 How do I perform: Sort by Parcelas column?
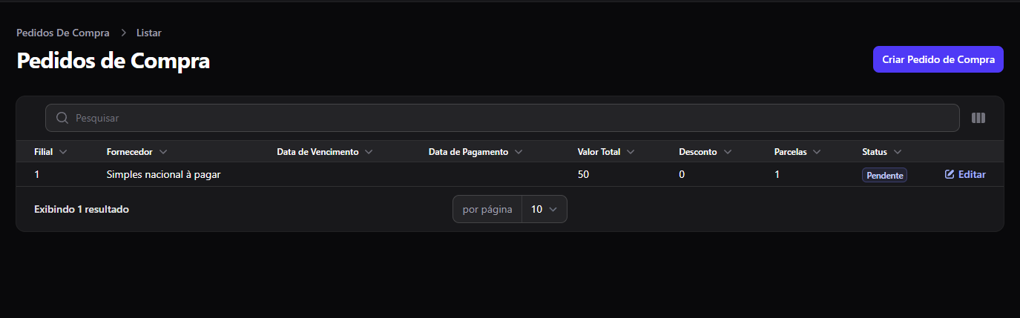tap(797, 152)
